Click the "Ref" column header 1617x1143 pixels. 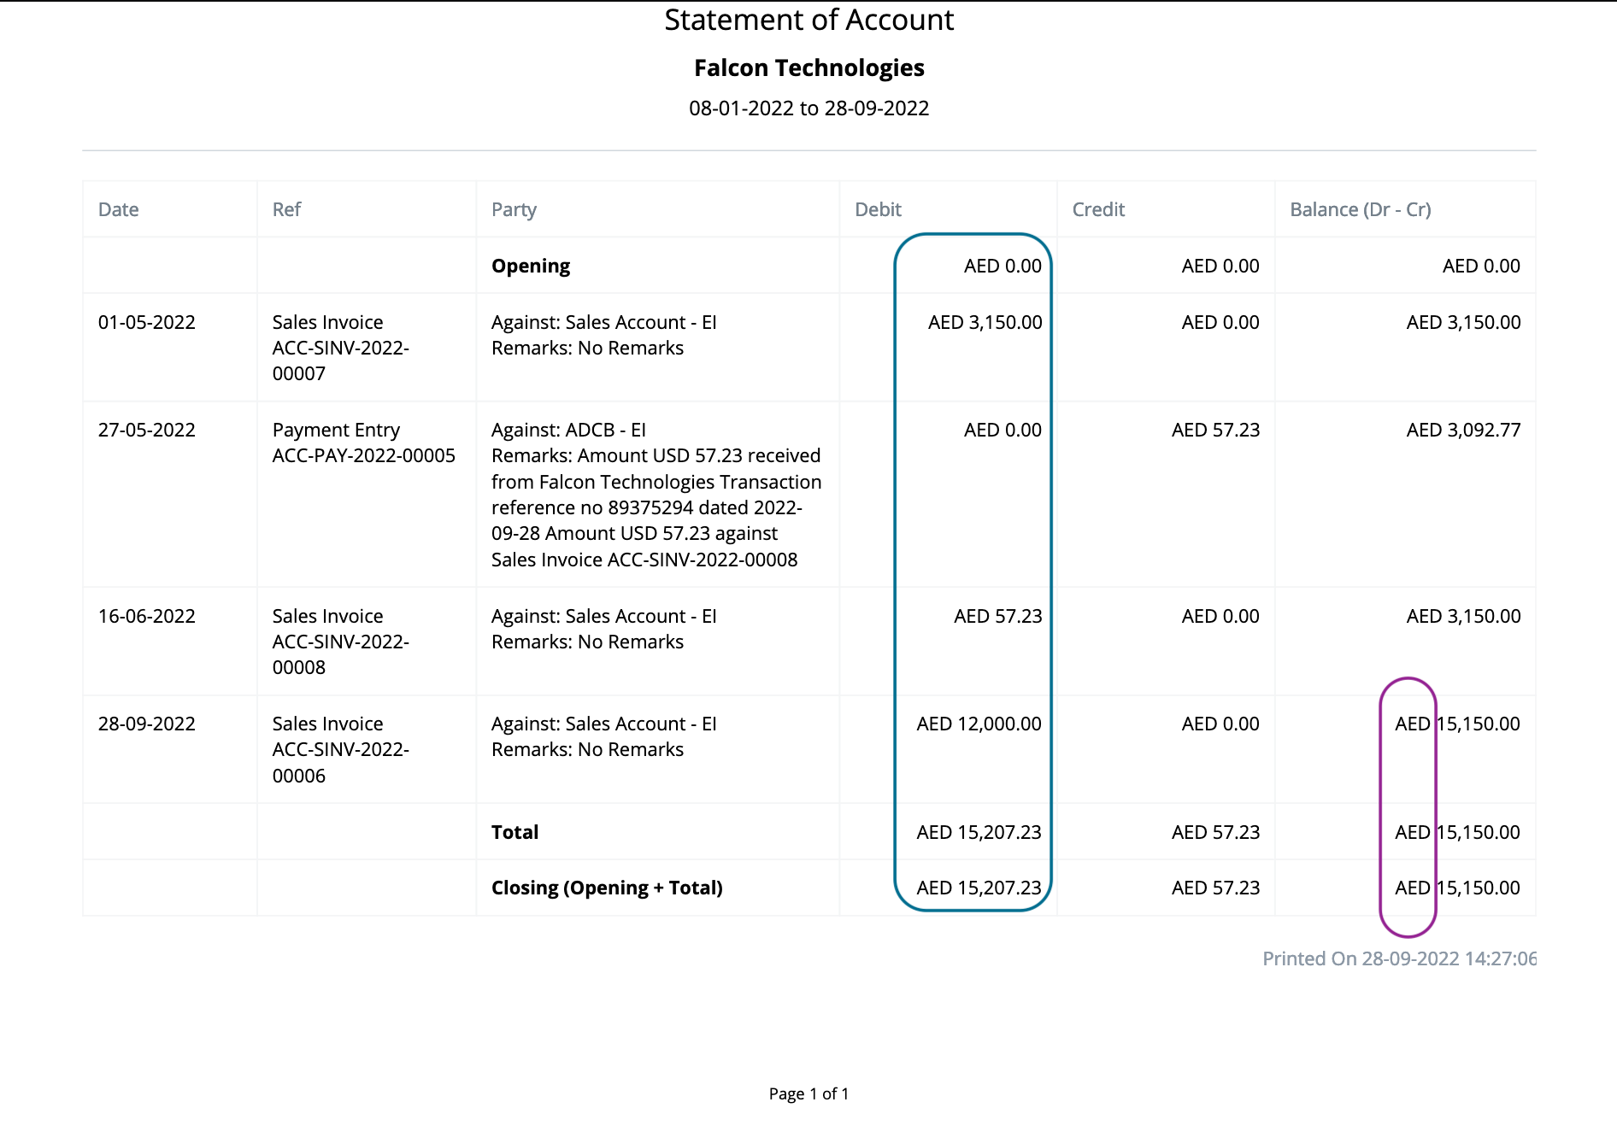[286, 209]
